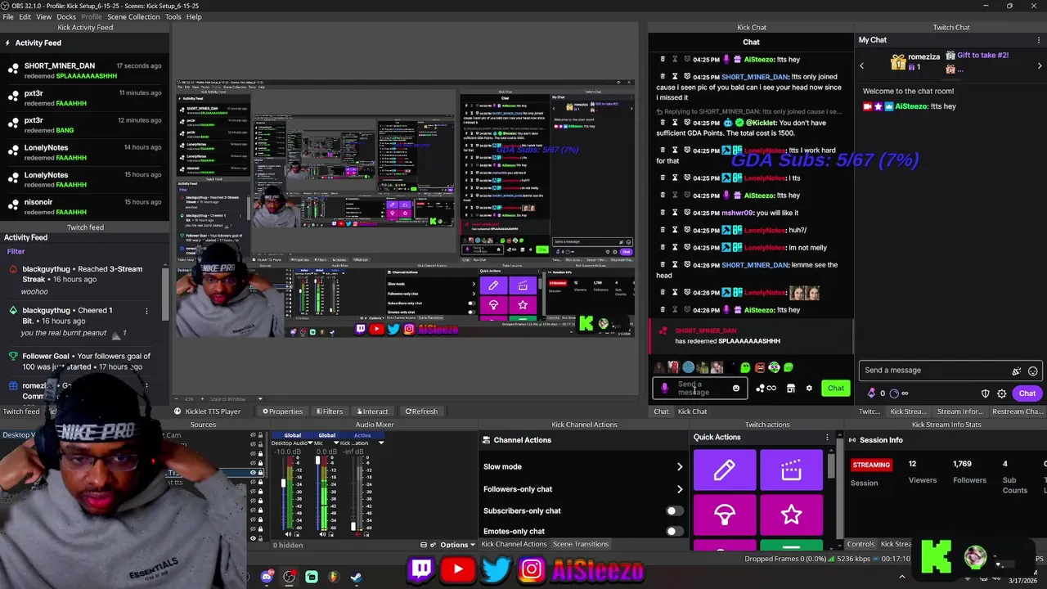Hide the selected source using its eye icon

click(254, 473)
